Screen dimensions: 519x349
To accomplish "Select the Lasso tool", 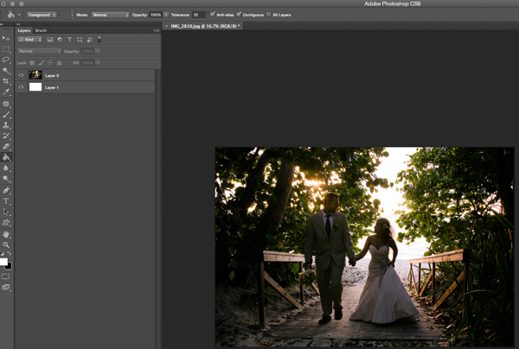I will coord(6,60).
